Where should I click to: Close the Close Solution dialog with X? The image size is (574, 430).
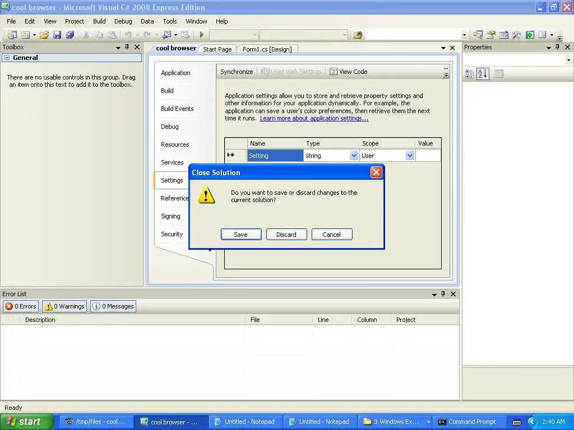pyautogui.click(x=376, y=172)
